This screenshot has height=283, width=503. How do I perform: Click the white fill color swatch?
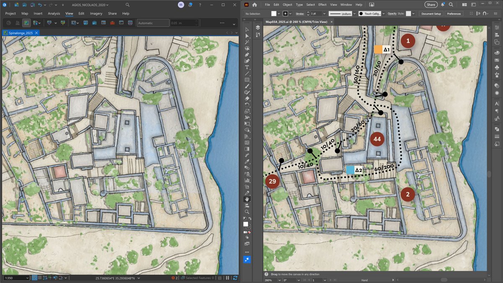coord(275,13)
